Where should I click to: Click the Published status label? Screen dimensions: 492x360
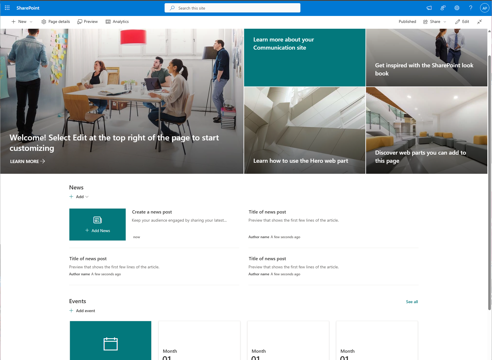[407, 21]
